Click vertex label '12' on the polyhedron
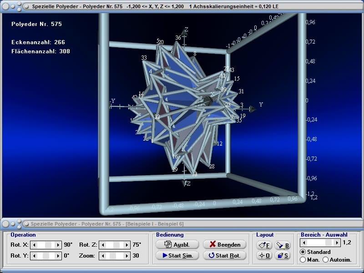Screen dimensions: 364x273 pyautogui.click(x=219, y=144)
